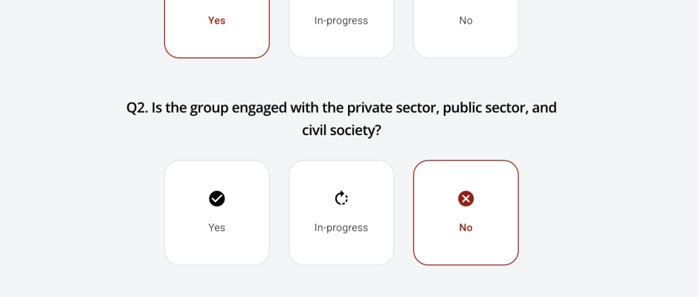Pick the In-progress option in the top row
Screen dimensions: 699x297
(341, 27)
